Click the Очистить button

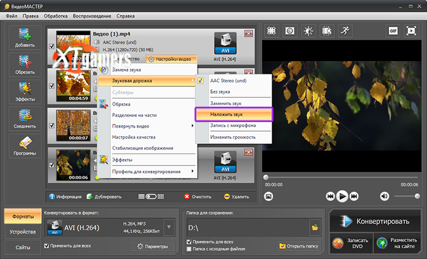[x=197, y=196]
